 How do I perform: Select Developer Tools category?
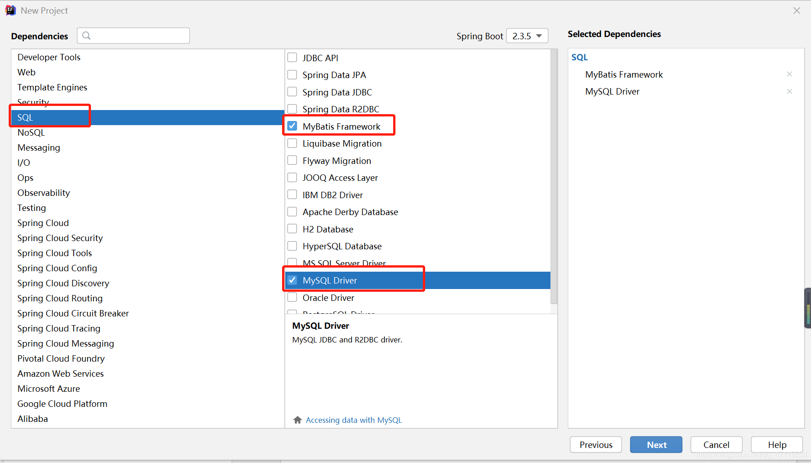tap(148, 57)
